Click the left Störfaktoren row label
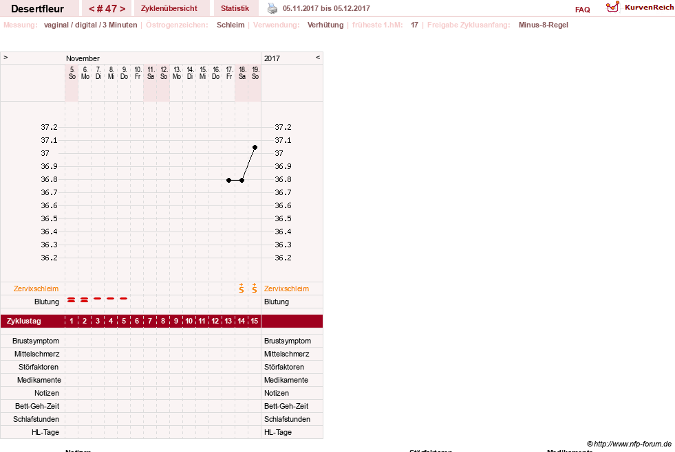Viewport: 675px width, 452px height. 39,367
